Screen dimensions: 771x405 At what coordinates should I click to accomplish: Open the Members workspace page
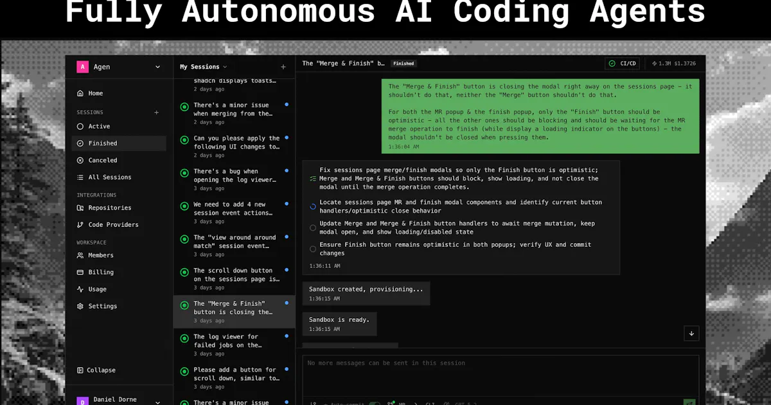119,255
